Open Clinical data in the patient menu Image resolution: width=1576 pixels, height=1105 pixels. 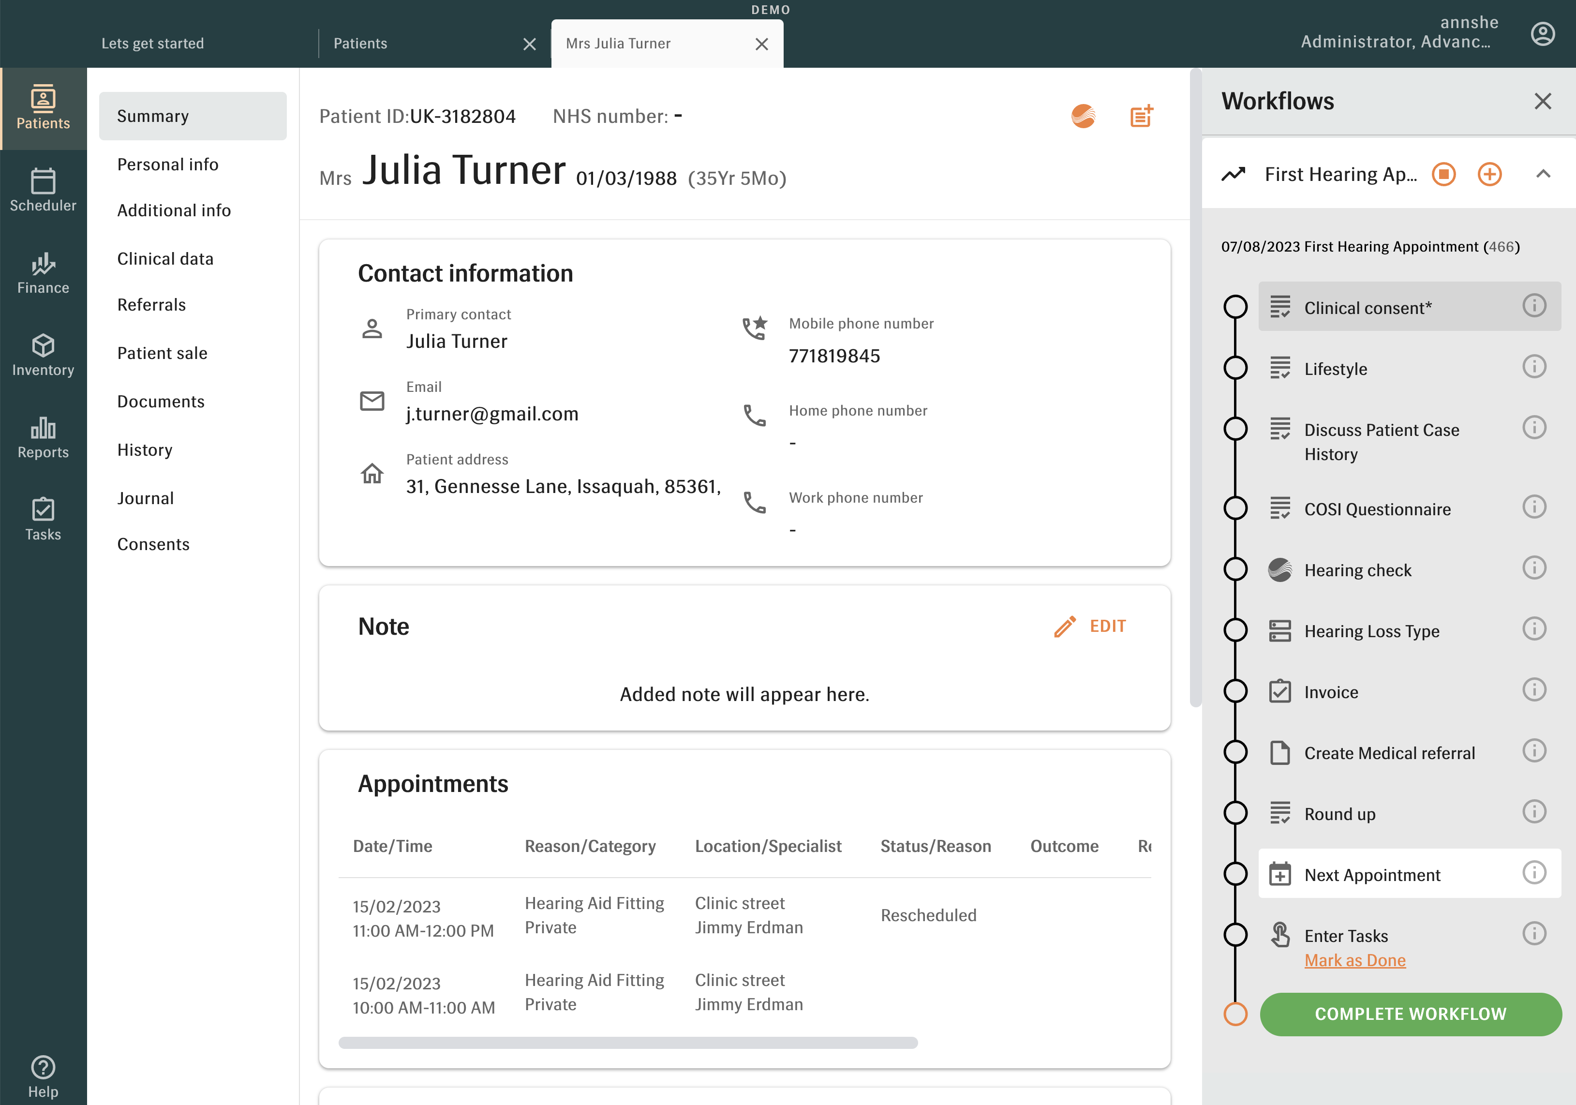tap(165, 259)
